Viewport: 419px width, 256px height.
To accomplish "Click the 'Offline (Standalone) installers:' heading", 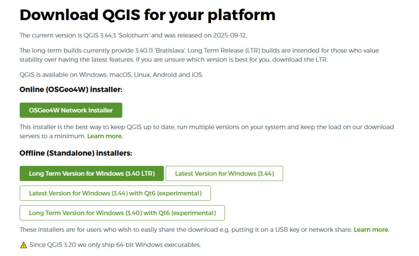I will pos(76,153).
